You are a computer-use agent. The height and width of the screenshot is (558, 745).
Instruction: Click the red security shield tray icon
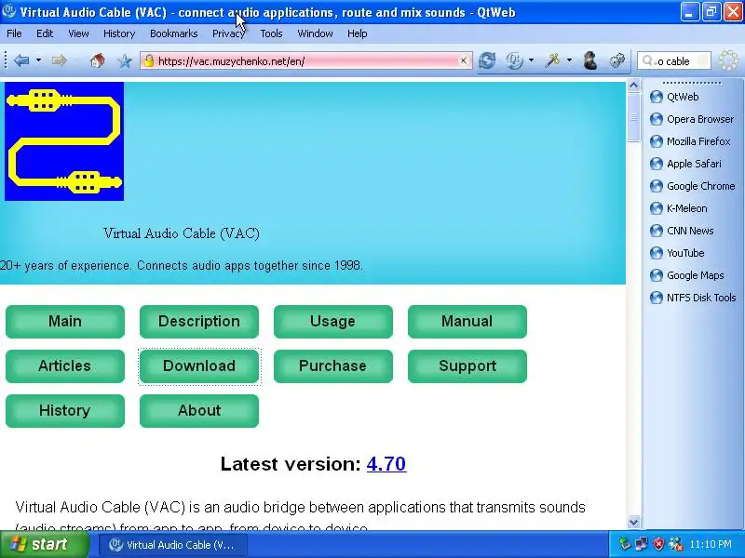[658, 544]
